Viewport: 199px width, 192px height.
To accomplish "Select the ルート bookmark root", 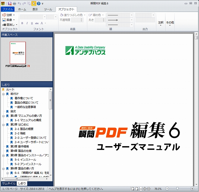I will pos(10,89).
